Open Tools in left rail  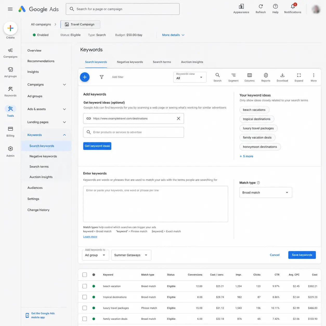point(10,111)
